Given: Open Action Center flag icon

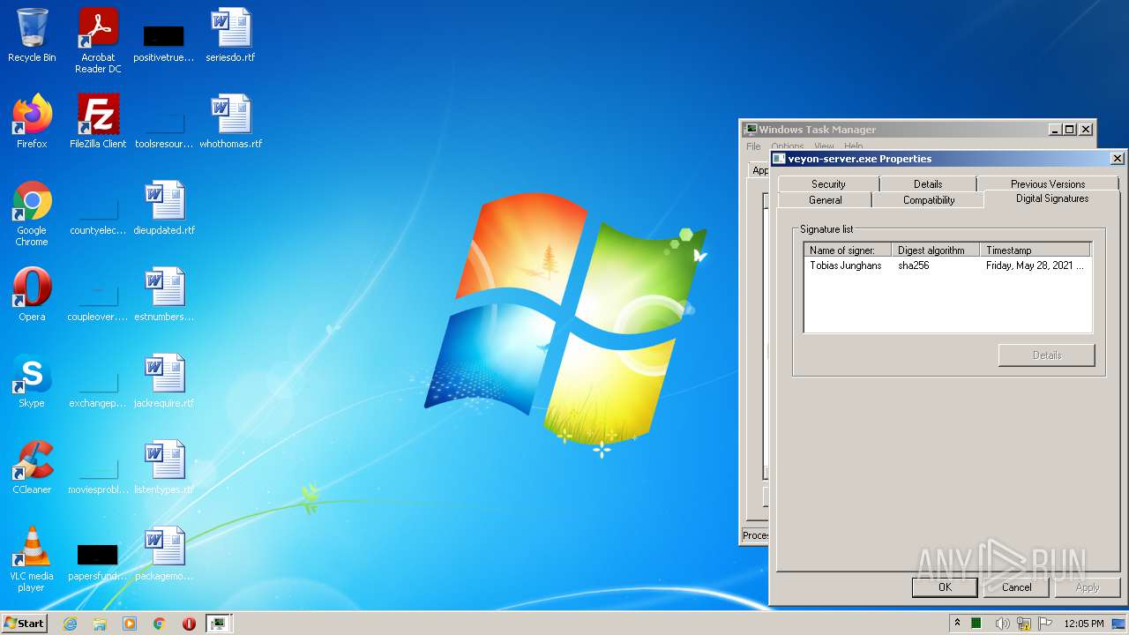Looking at the screenshot, I should coord(1045,624).
